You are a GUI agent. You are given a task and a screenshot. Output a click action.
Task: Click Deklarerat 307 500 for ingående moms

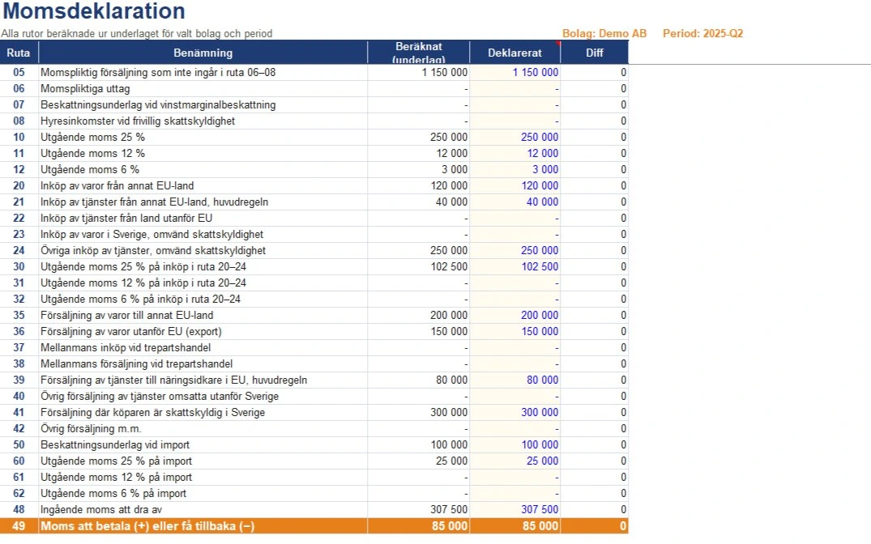coord(540,509)
